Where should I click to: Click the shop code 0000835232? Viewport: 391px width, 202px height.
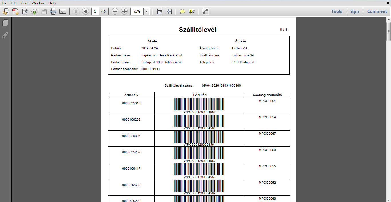click(131, 152)
